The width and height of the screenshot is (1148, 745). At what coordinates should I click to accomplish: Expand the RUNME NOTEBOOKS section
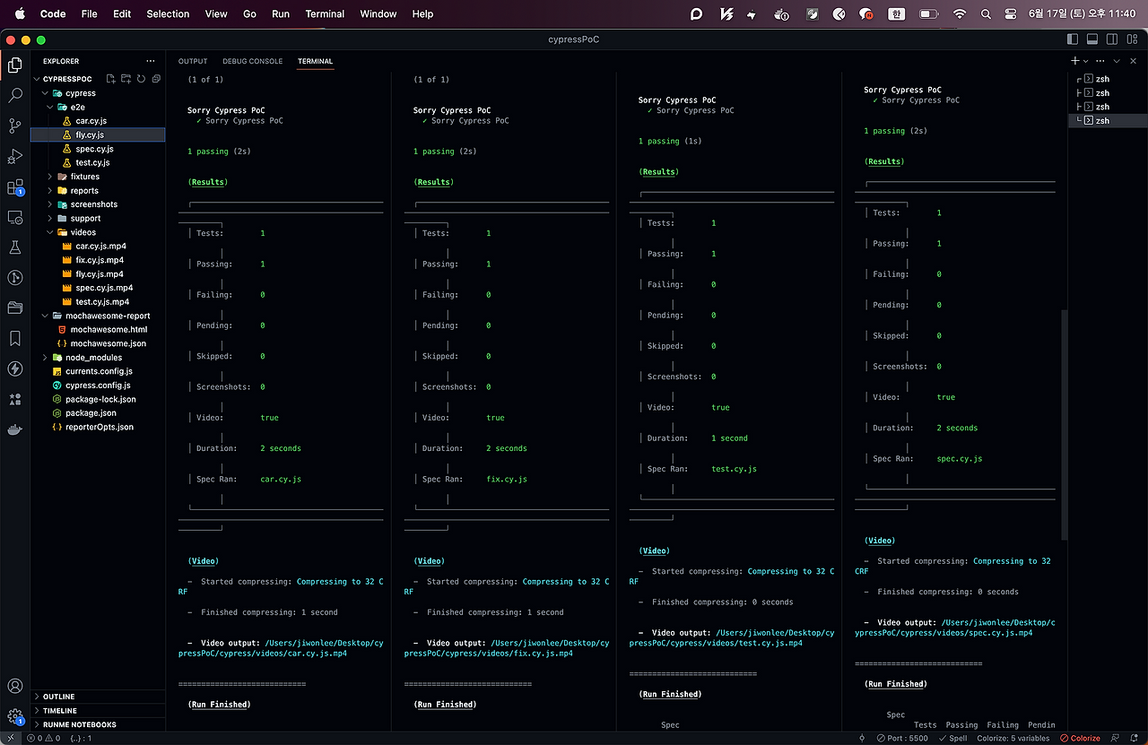pyautogui.click(x=99, y=724)
